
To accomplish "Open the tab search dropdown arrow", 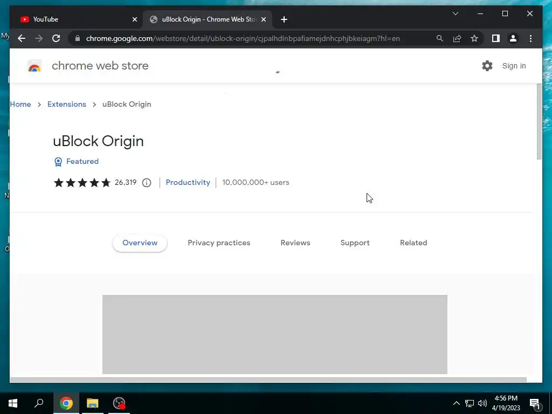I will point(455,13).
